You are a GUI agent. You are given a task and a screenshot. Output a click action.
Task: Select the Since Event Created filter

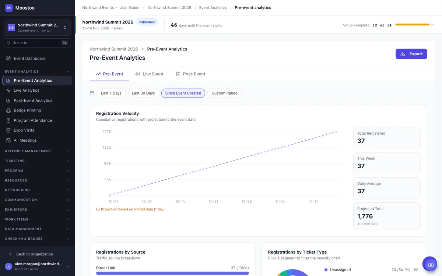pyautogui.click(x=183, y=93)
